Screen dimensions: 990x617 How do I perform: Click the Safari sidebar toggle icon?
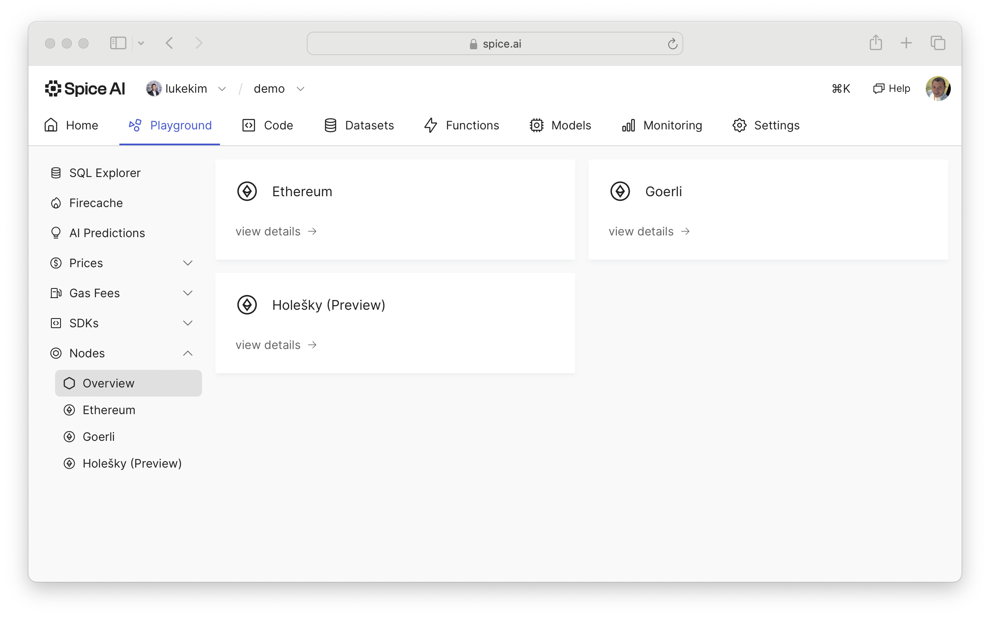click(118, 43)
